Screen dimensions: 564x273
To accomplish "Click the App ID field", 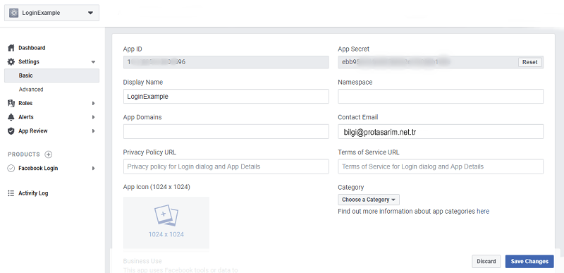I will pyautogui.click(x=226, y=62).
